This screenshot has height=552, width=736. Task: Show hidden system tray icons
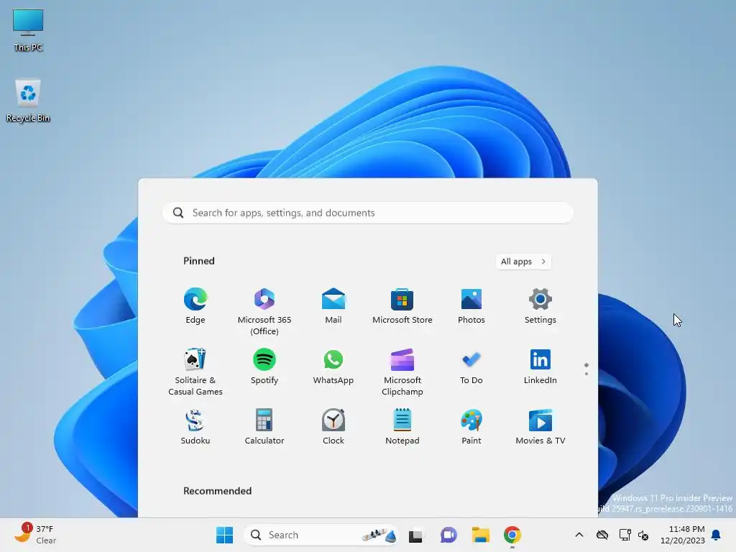click(579, 535)
